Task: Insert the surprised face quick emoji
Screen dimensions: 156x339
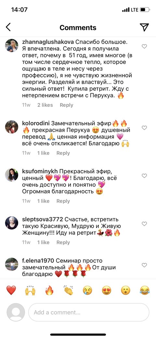Action: coord(126,290)
